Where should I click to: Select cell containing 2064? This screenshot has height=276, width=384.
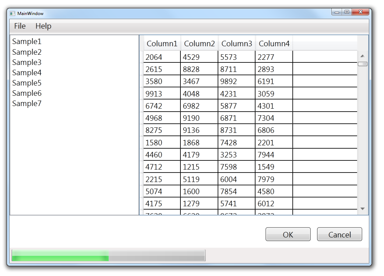[x=162, y=57]
